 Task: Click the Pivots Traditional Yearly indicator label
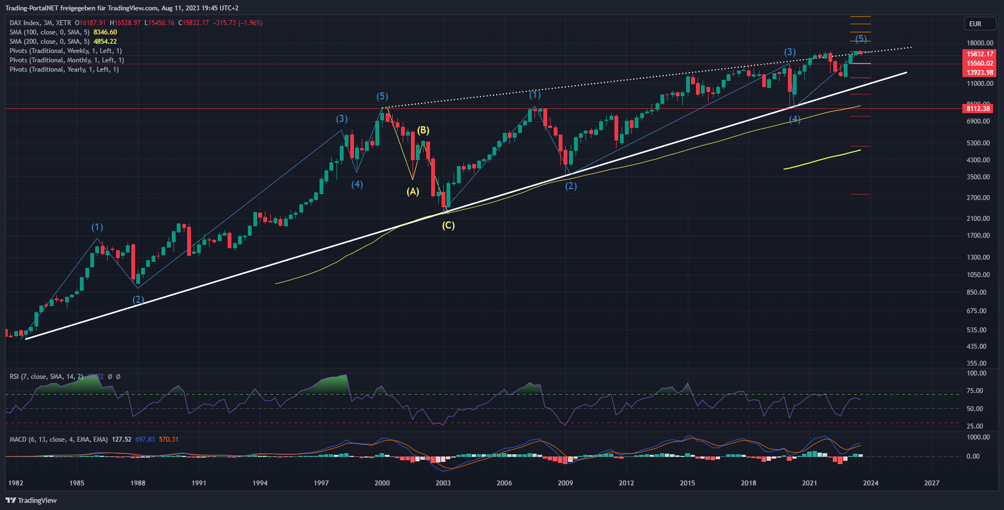pos(64,69)
